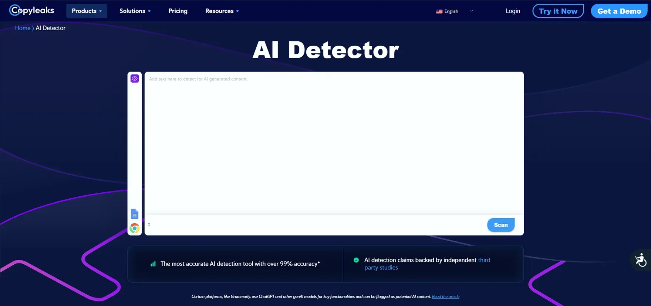The image size is (651, 306).
Task: Follow the Home breadcrumb link
Action: click(23, 28)
